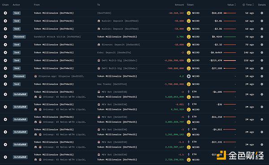Click Received badge in Sandwich Attack Victim row
Image resolution: width=269 pixels, height=165 pixels.
tap(19, 37)
